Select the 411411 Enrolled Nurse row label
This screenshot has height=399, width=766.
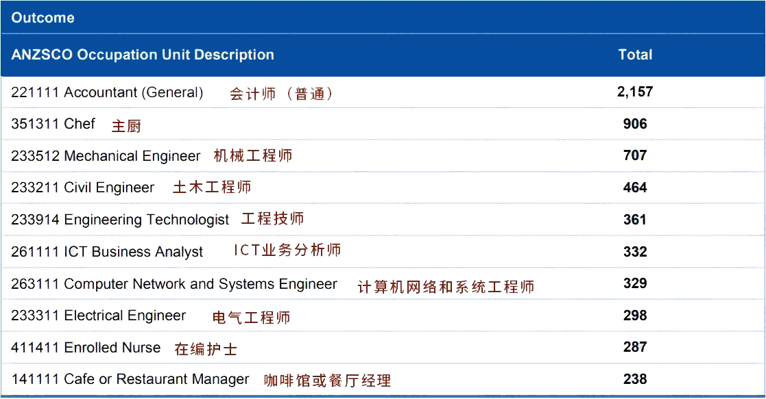coord(86,348)
